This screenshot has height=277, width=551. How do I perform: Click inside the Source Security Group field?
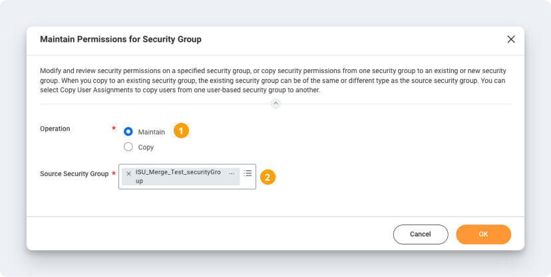186,185
